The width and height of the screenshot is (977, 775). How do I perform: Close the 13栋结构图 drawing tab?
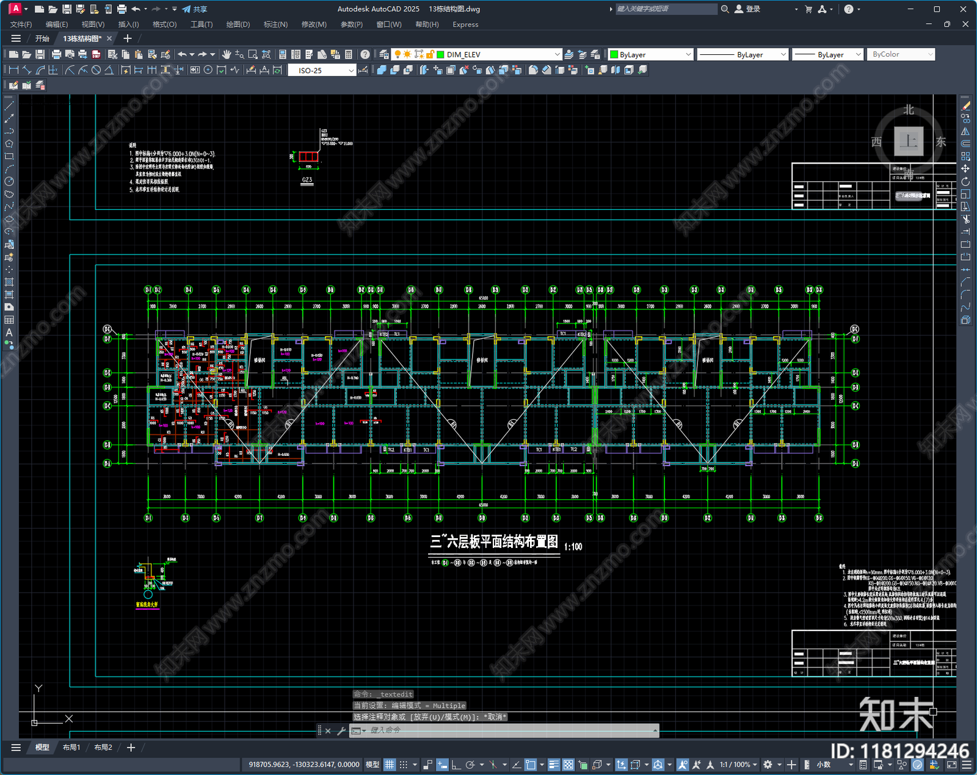point(109,38)
